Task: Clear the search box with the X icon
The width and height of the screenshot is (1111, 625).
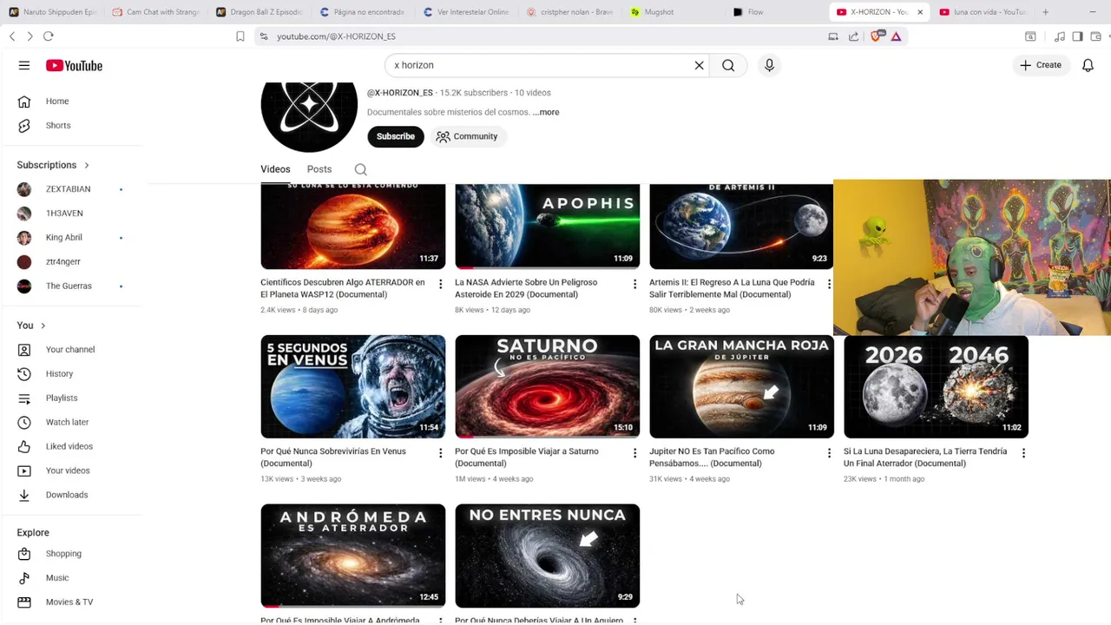Action: pos(699,65)
